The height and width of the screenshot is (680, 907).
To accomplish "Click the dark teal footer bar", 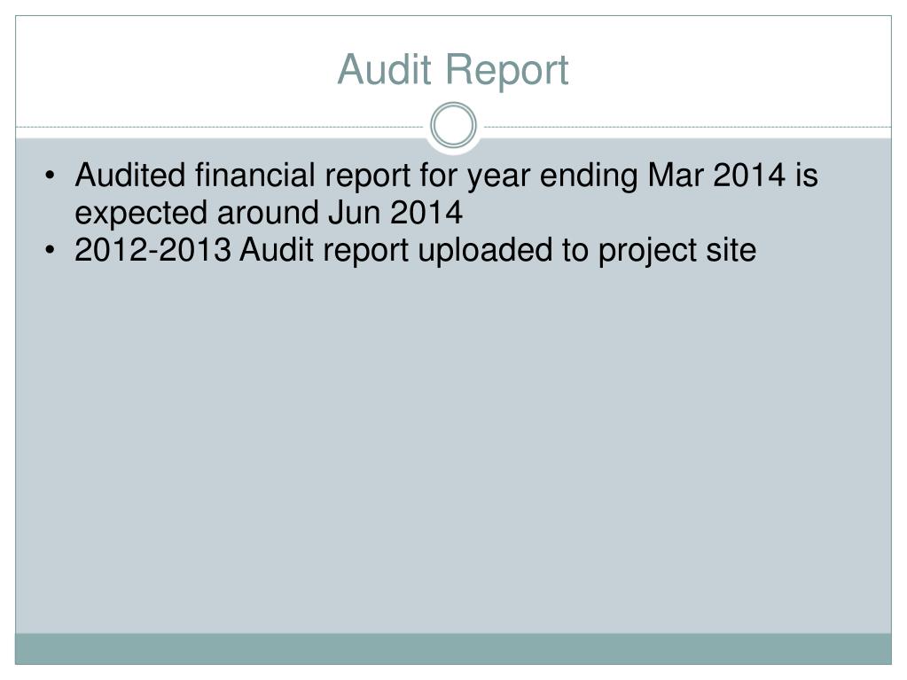I will pyautogui.click(x=454, y=649).
